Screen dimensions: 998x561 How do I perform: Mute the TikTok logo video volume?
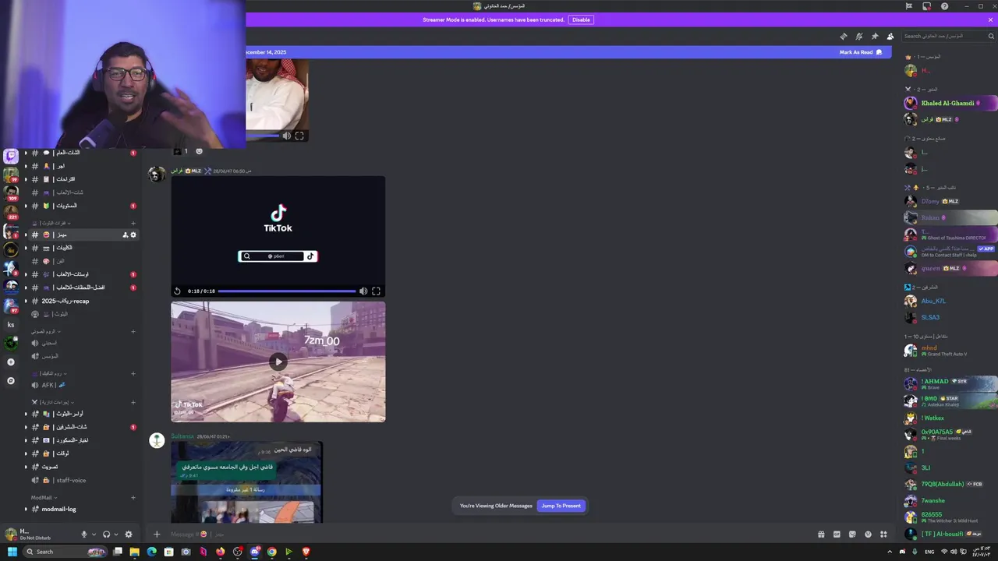pos(363,291)
